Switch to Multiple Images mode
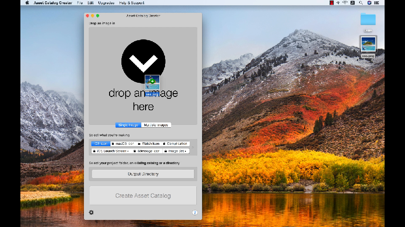The image size is (405, 227). (x=156, y=125)
